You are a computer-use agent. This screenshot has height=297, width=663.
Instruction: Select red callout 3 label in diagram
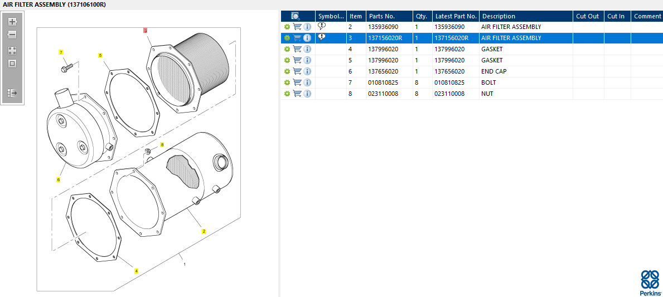click(145, 31)
